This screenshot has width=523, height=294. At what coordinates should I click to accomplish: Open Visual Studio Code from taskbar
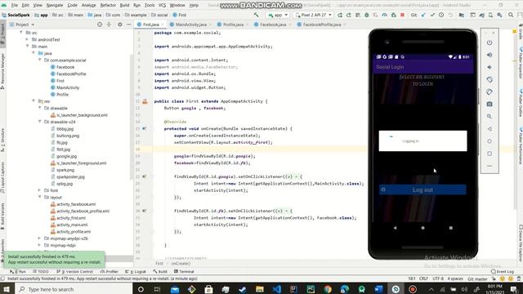coord(276,289)
